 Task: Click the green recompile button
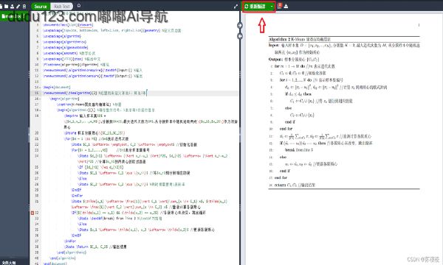pyautogui.click(x=256, y=6)
